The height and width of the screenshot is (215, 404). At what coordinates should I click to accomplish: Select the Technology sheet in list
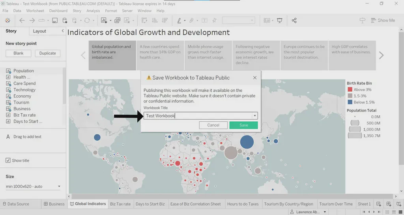click(x=24, y=90)
